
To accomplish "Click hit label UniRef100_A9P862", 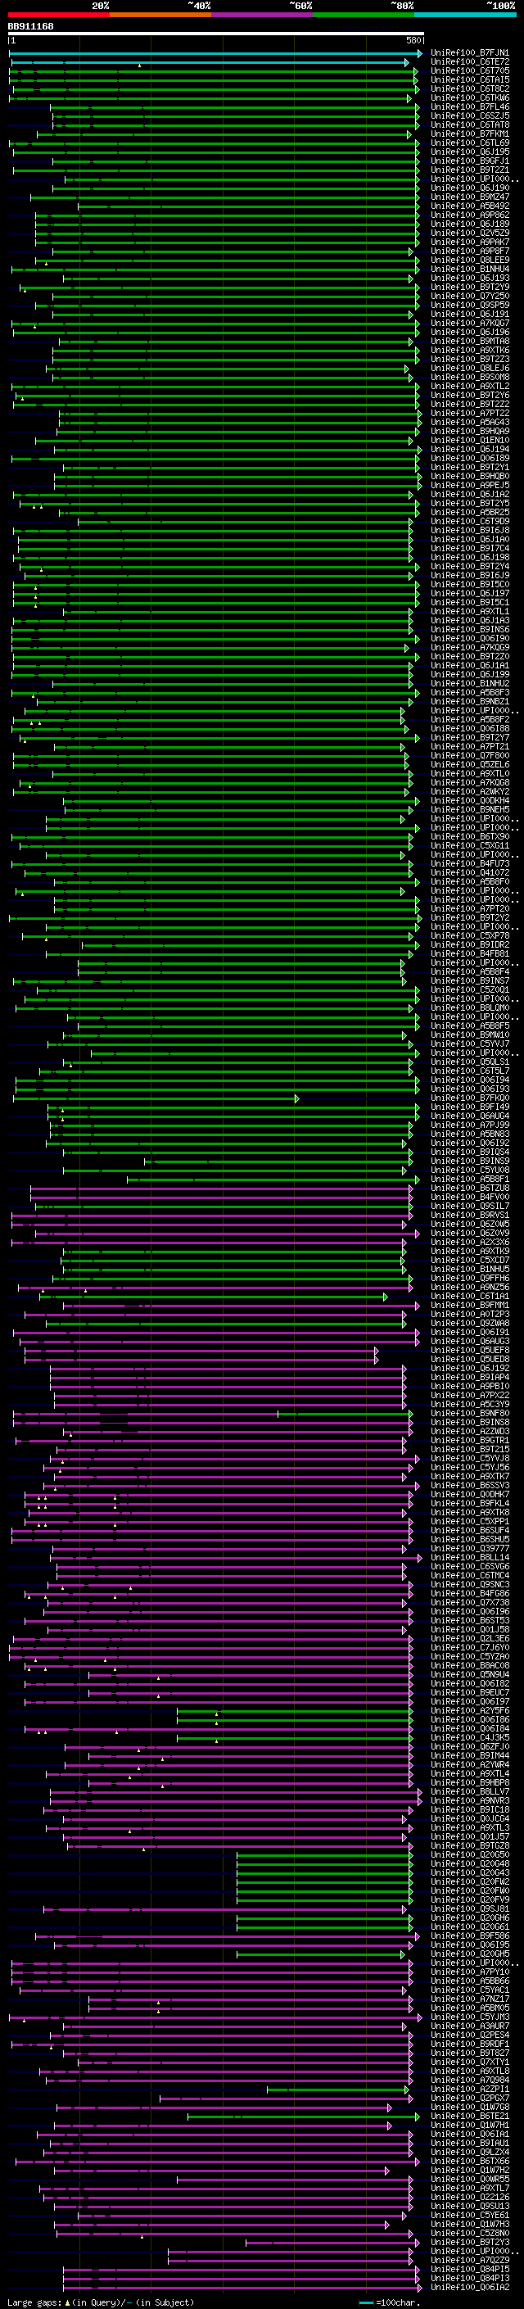I will point(469,215).
